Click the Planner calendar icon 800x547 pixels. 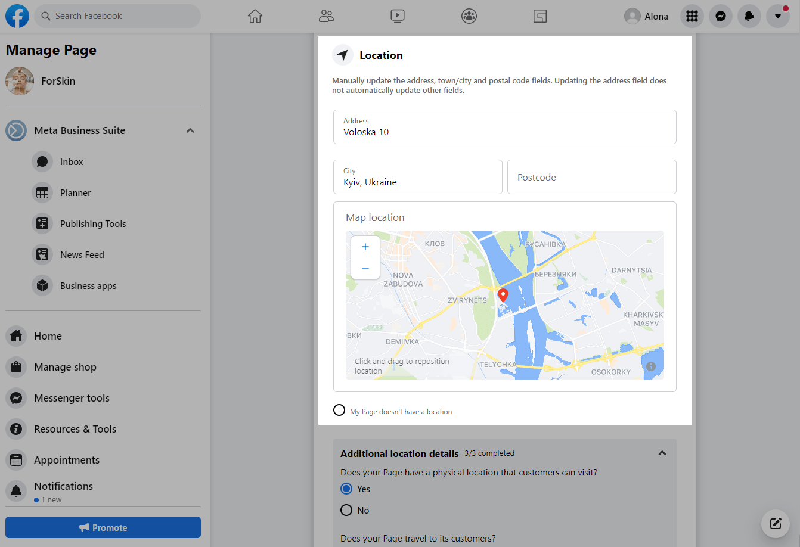(x=42, y=193)
